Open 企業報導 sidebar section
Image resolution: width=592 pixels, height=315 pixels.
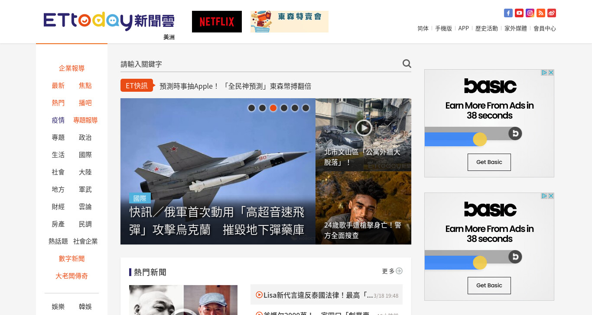coord(72,68)
